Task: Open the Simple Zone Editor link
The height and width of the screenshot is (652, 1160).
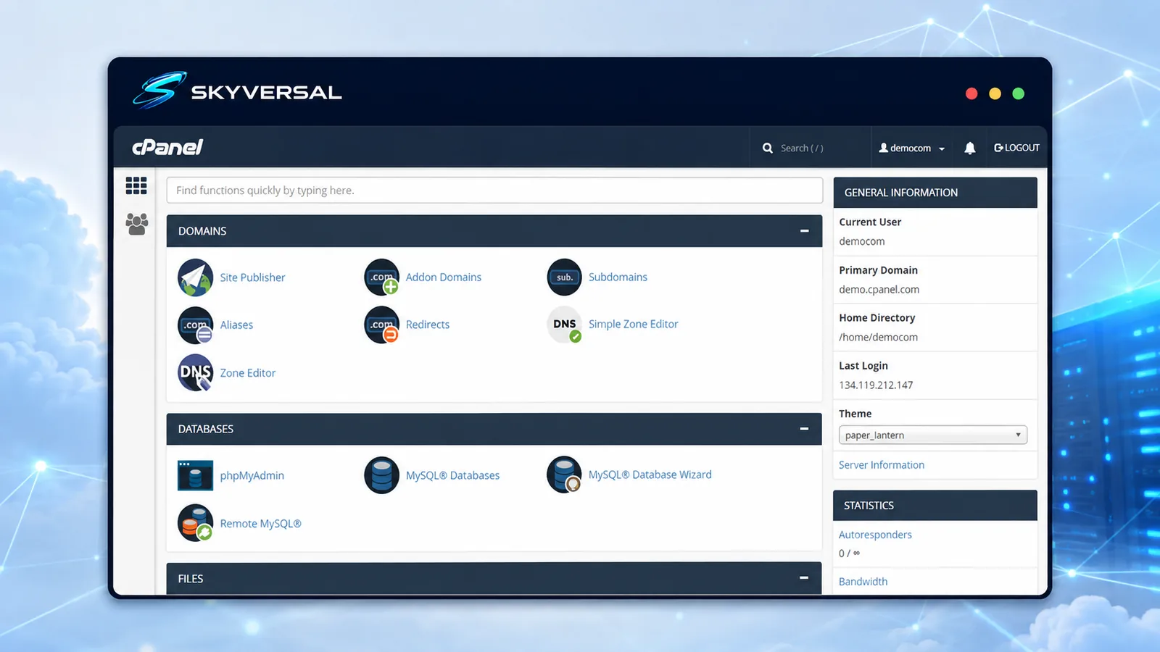Action: click(634, 324)
